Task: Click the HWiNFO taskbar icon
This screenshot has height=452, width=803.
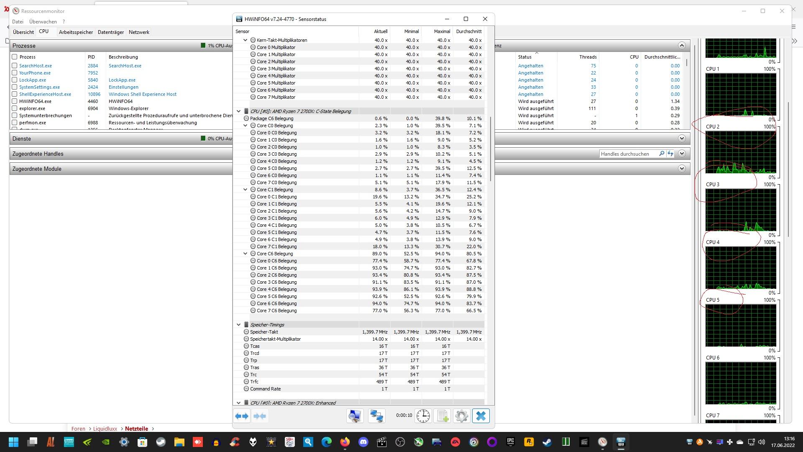Action: pos(621,442)
